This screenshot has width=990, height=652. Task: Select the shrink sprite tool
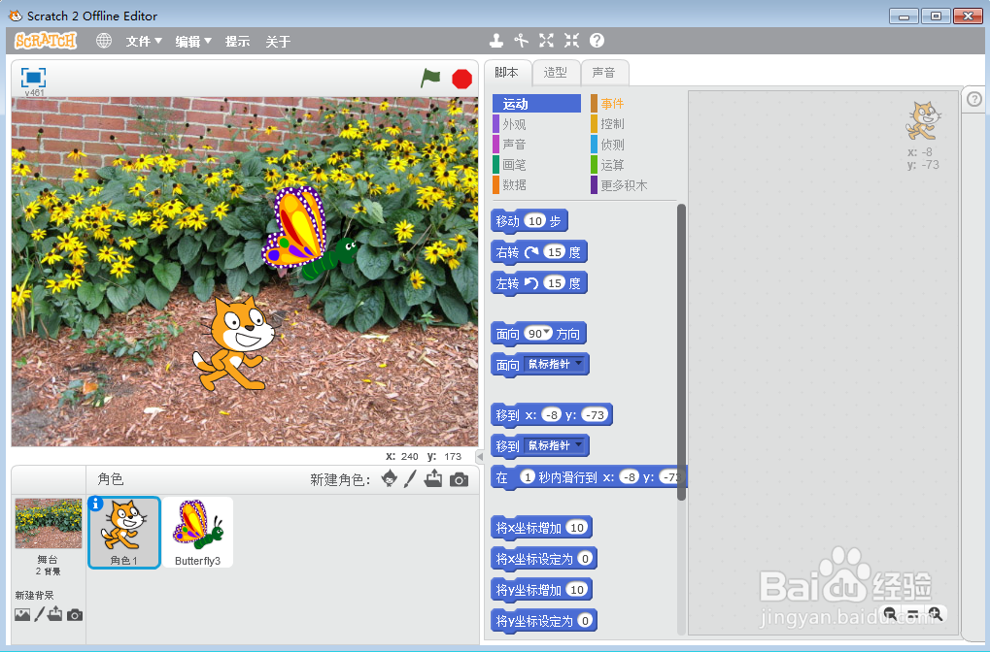click(571, 41)
